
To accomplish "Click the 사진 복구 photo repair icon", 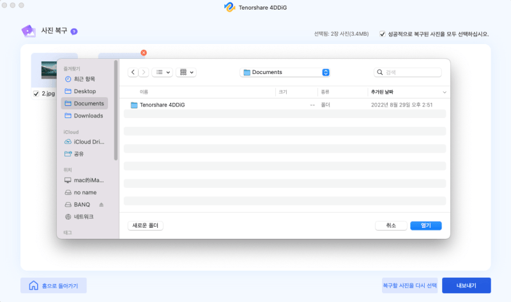I will point(29,31).
